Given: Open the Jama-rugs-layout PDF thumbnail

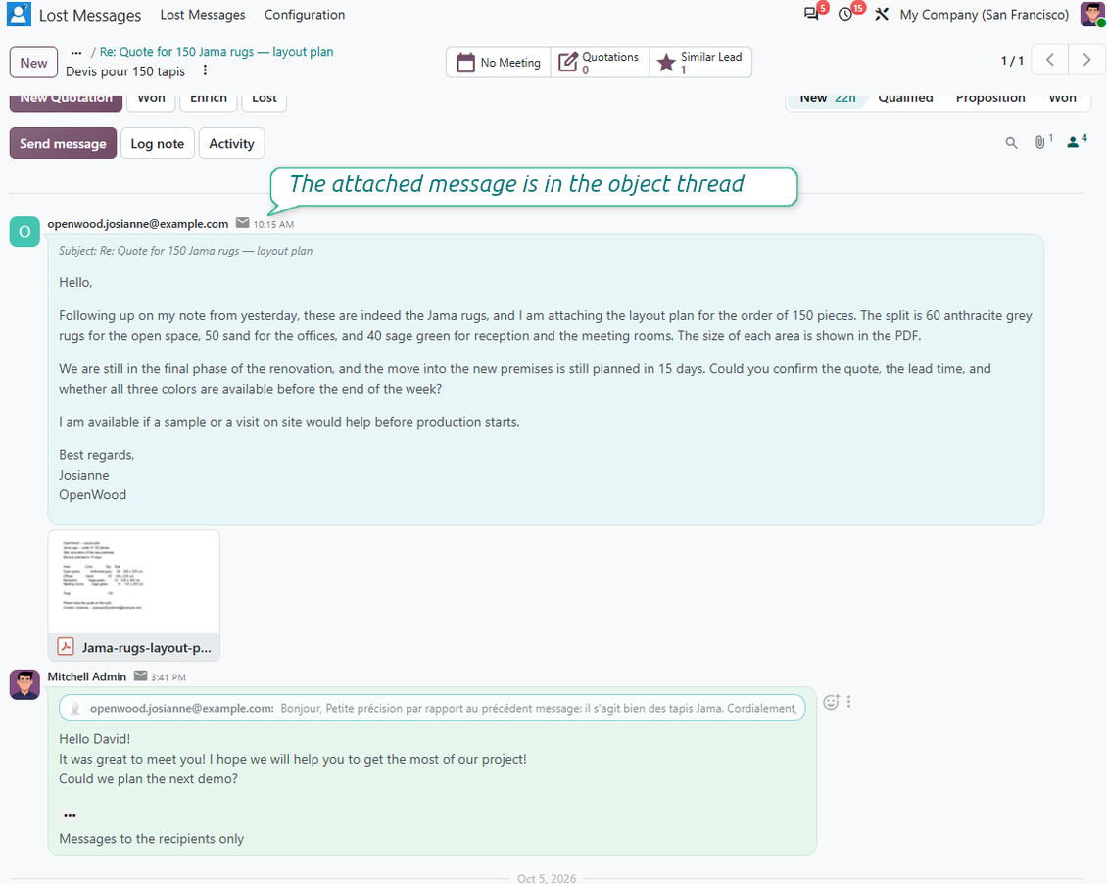Looking at the screenshot, I should (x=134, y=582).
